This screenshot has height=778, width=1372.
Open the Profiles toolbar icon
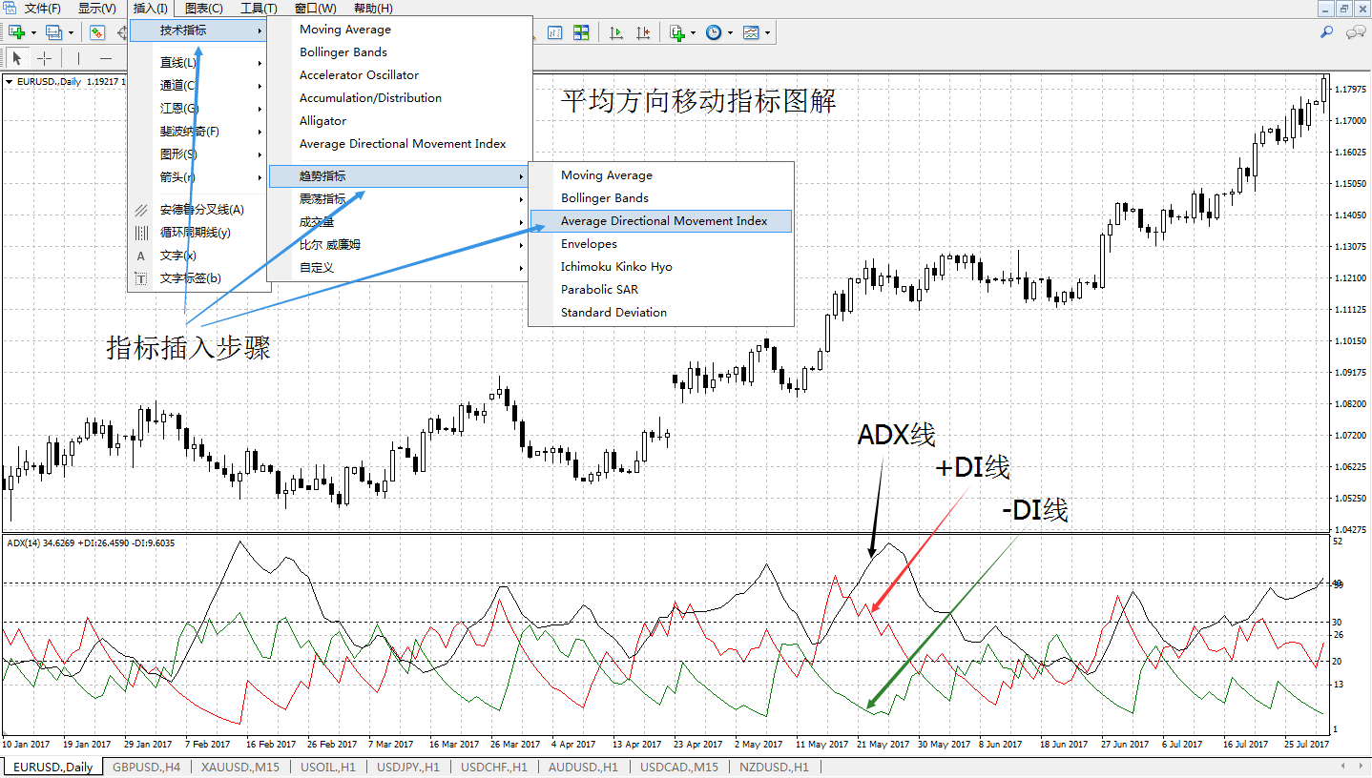click(53, 32)
